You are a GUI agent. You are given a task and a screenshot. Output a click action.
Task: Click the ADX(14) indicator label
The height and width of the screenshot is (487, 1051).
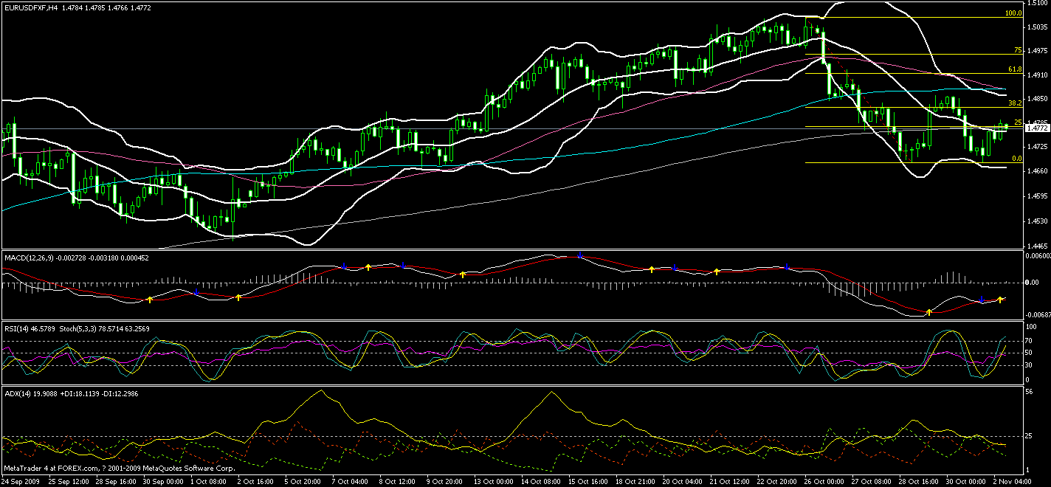(x=19, y=394)
